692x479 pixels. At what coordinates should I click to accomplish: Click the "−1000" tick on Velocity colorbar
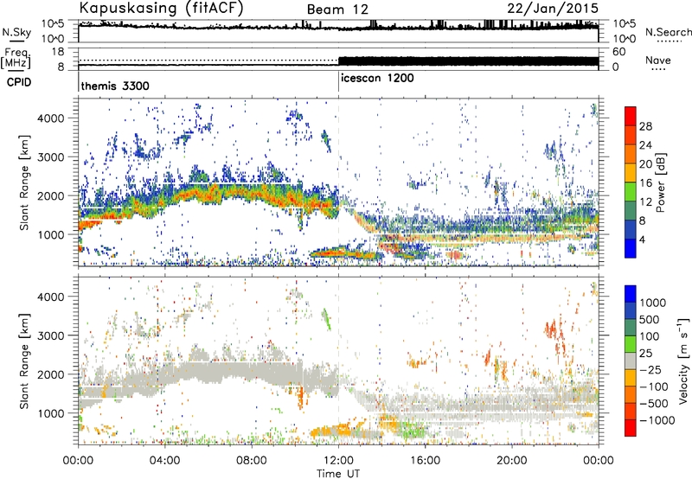coord(657,420)
